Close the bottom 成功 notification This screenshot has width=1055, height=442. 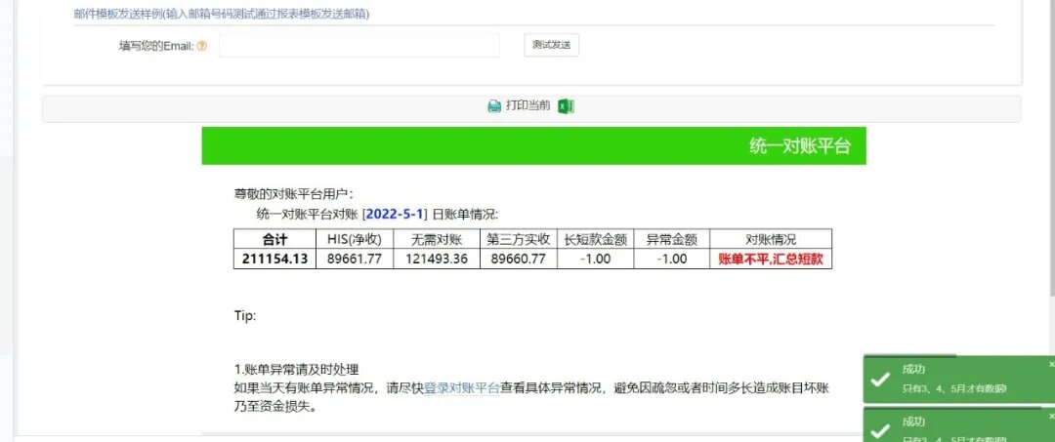pos(1051,415)
